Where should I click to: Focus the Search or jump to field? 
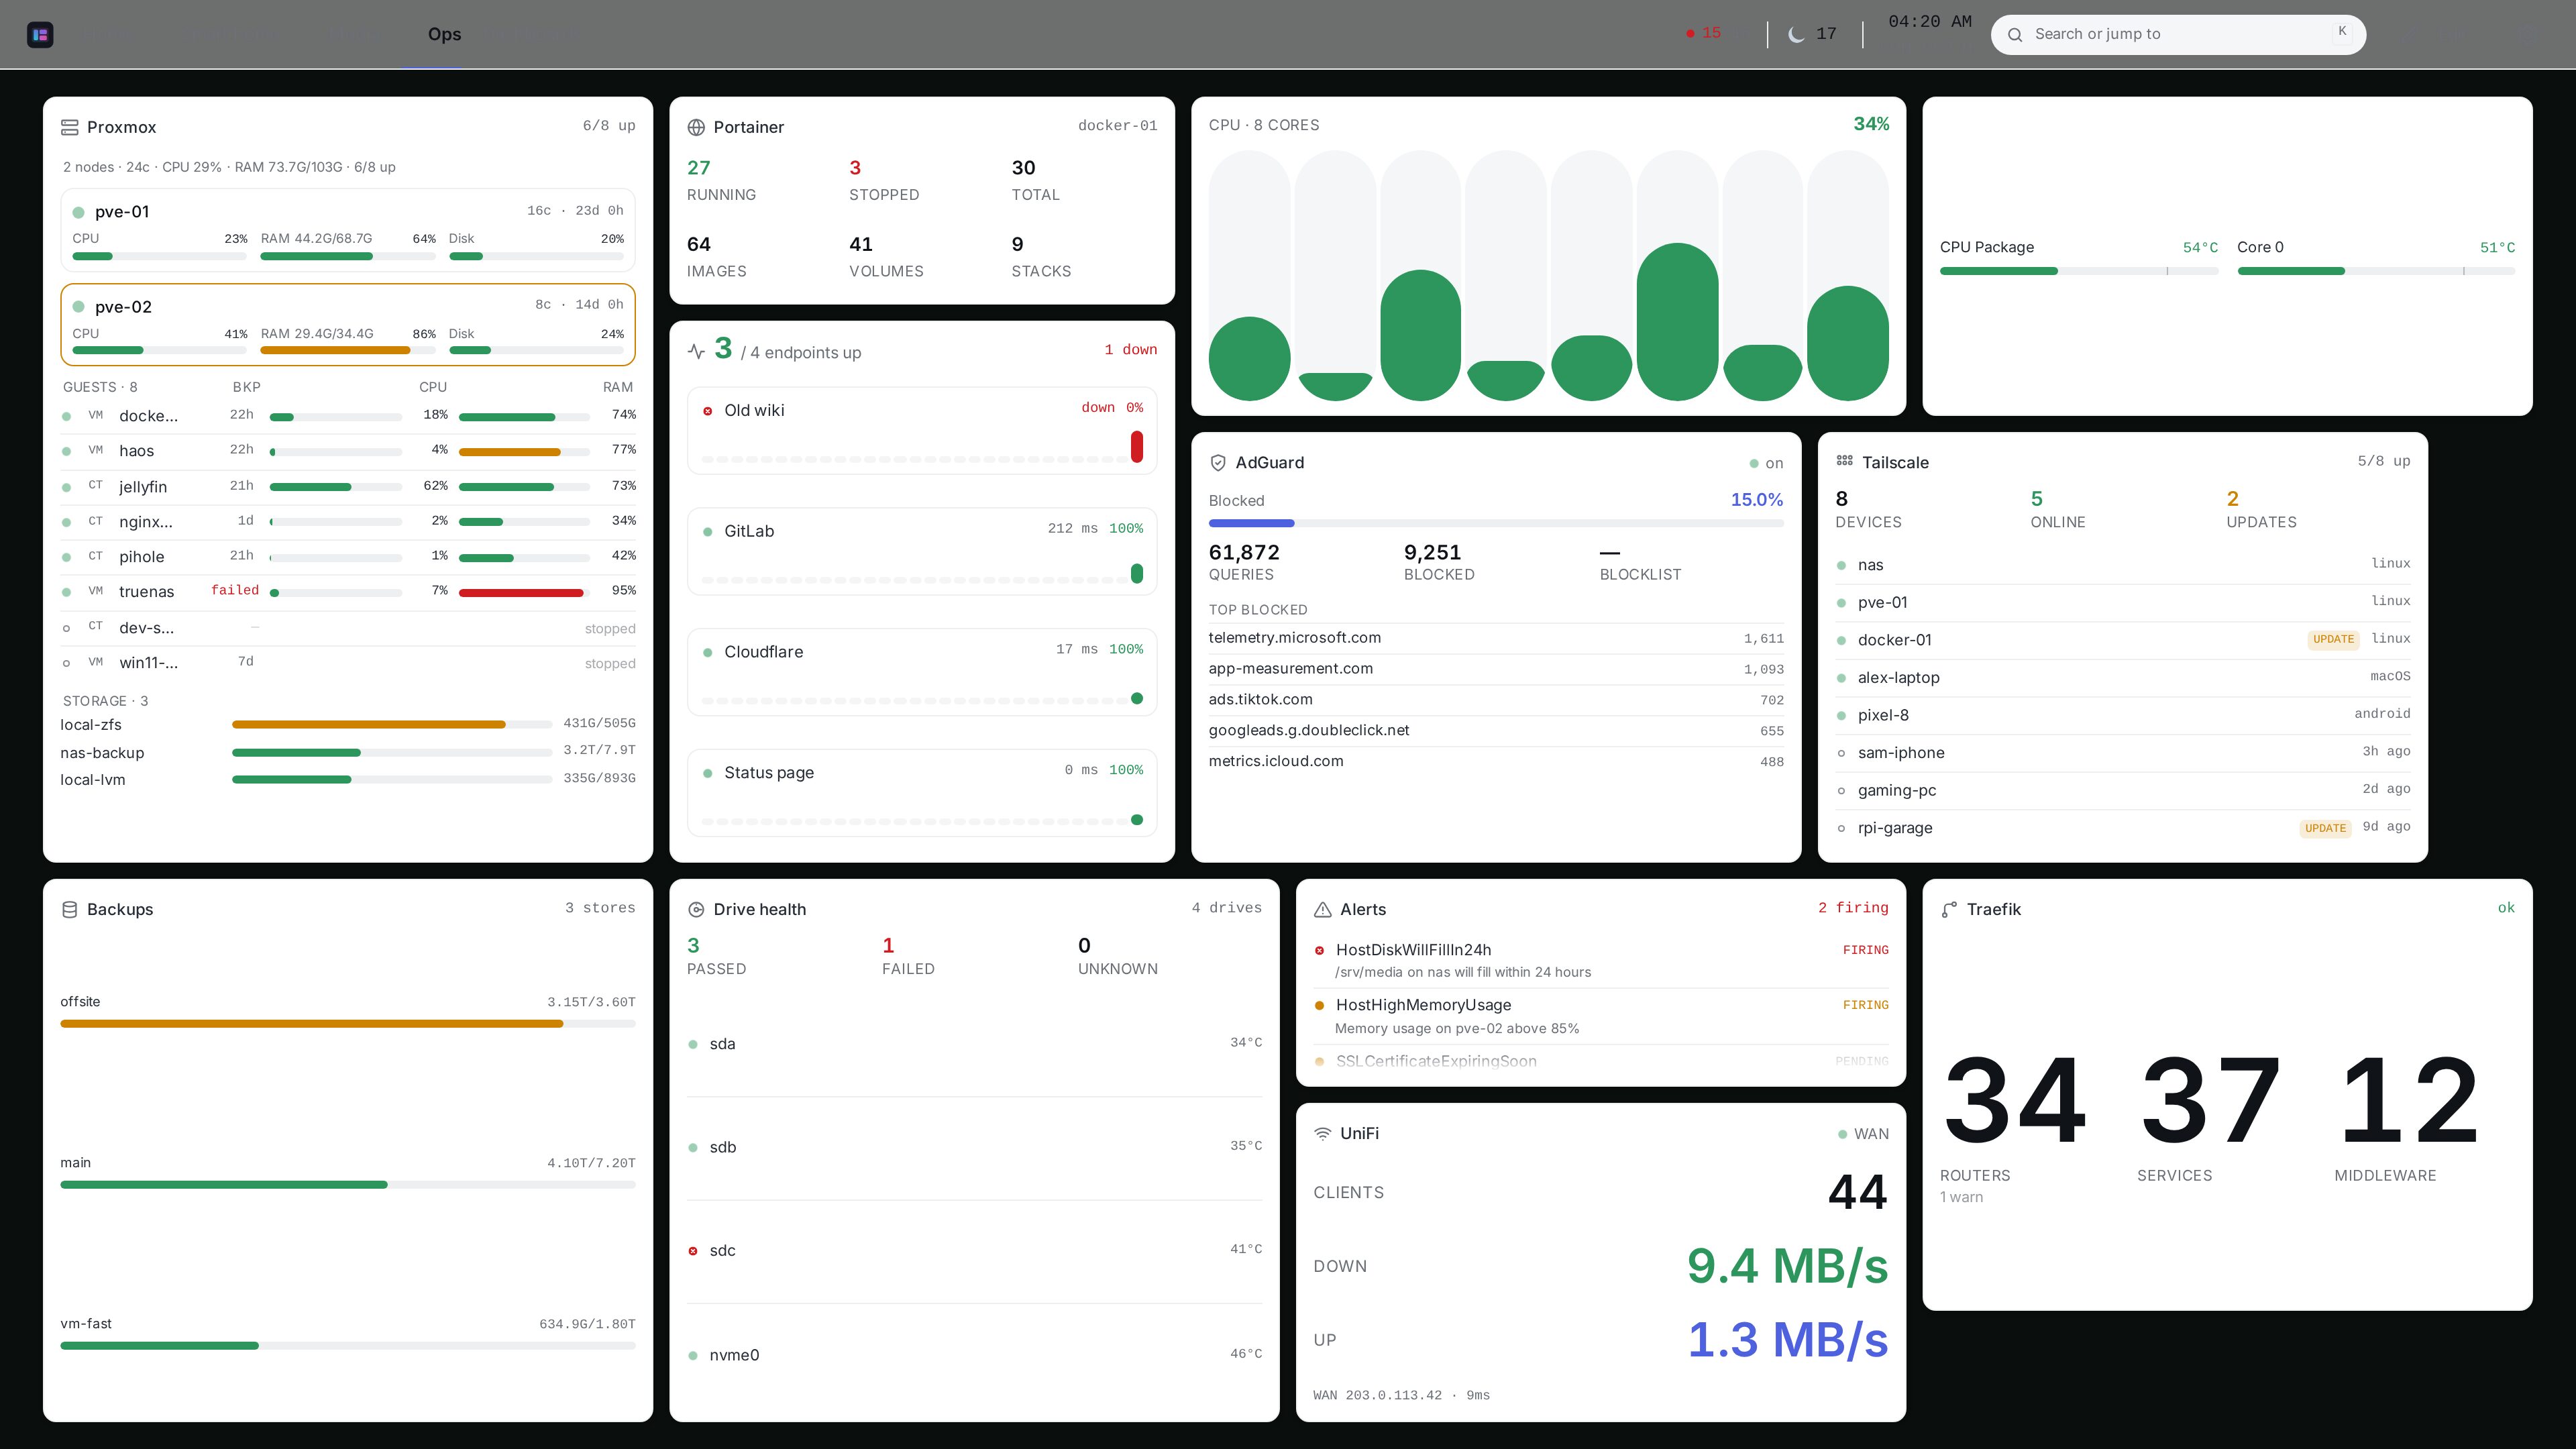(x=2178, y=34)
